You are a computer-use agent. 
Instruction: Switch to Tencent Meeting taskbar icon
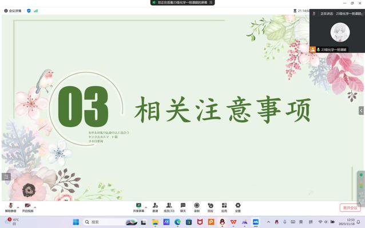pos(256,222)
